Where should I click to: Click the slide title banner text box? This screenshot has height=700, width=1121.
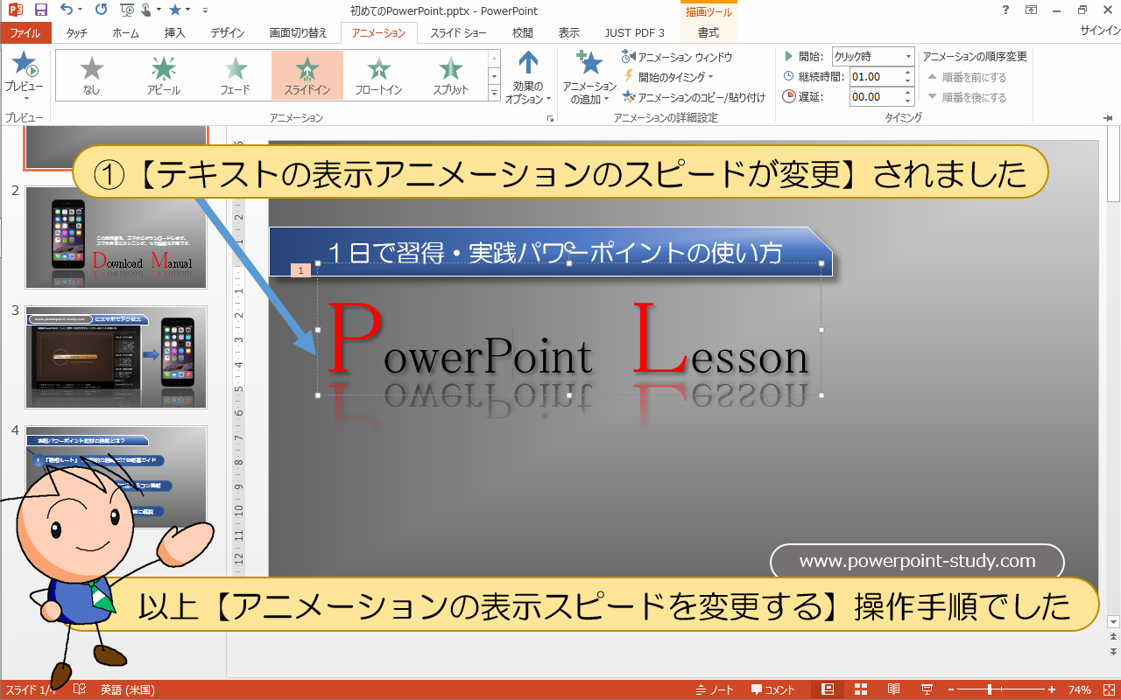[551, 252]
